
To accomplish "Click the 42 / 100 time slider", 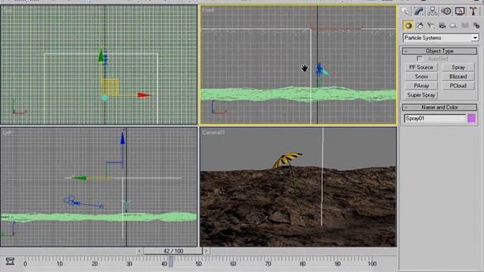I will (173, 251).
